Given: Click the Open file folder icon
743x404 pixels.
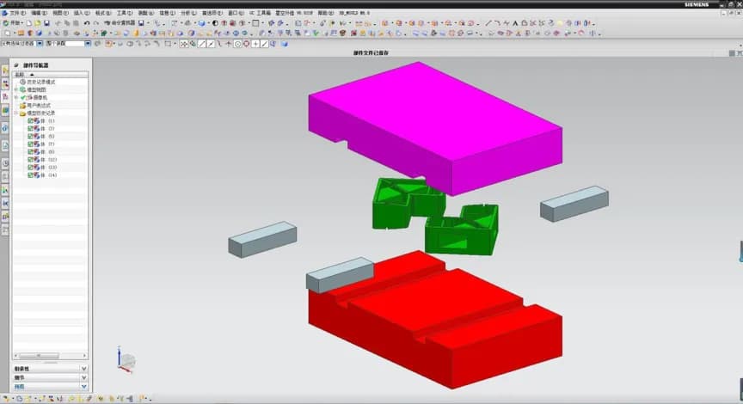Looking at the screenshot, I should tap(38, 22).
